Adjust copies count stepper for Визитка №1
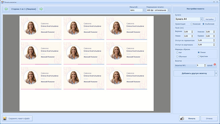 [205, 65]
